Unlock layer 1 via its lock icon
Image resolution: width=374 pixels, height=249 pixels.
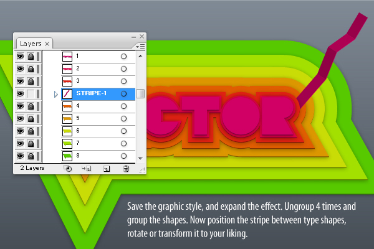click(x=31, y=57)
